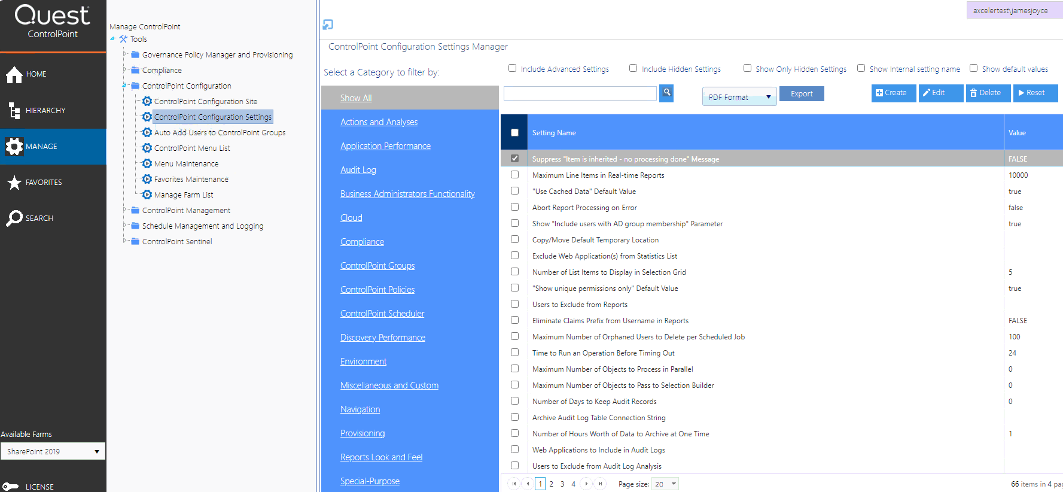Tick the Abort Report Processing on Error checkbox
This screenshot has width=1063, height=492.
(x=514, y=207)
